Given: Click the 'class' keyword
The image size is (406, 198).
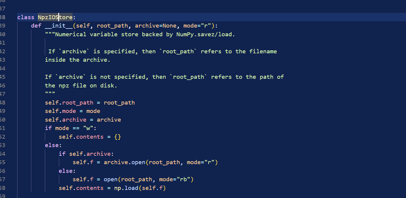Looking at the screenshot, I should pos(26,17).
